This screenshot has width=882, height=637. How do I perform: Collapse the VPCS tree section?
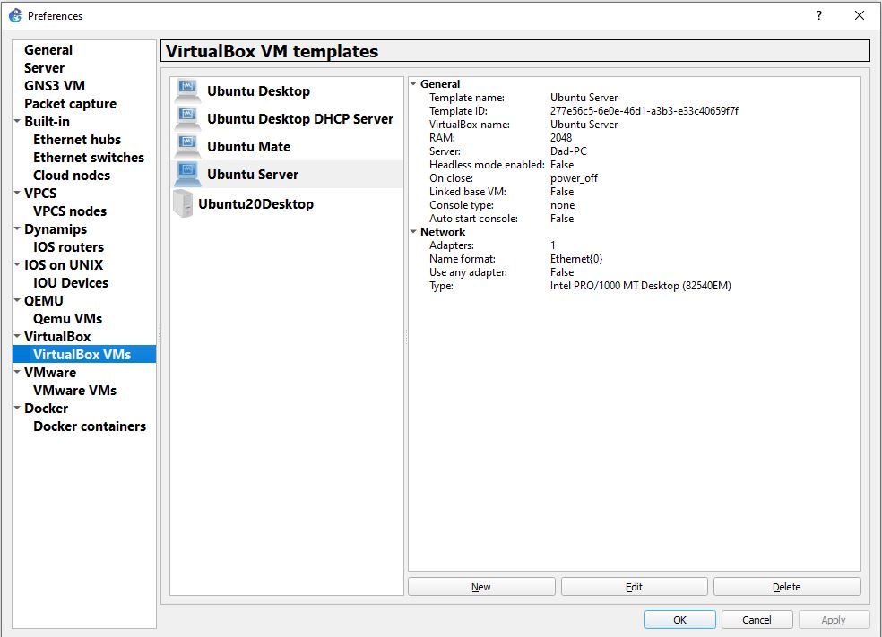pyautogui.click(x=17, y=193)
